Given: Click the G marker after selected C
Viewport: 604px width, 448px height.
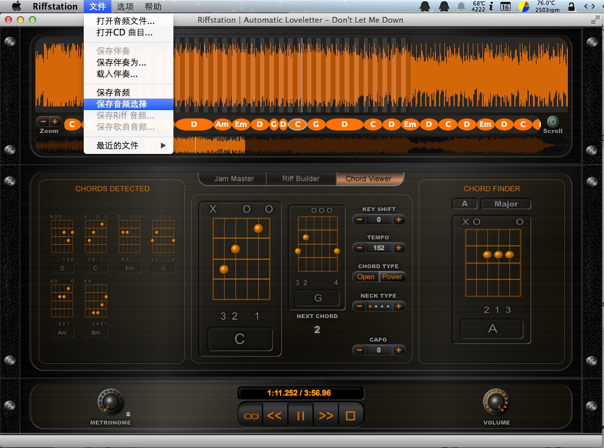Looking at the screenshot, I should coord(316,124).
